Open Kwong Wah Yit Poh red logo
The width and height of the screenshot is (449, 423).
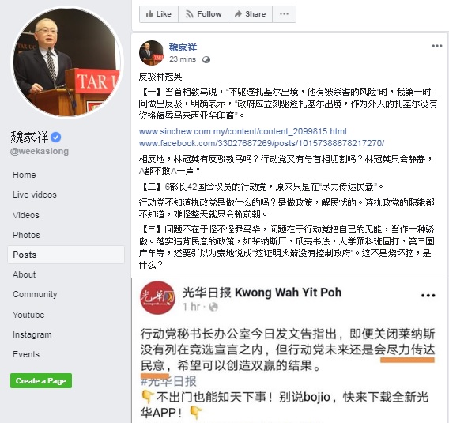click(157, 298)
